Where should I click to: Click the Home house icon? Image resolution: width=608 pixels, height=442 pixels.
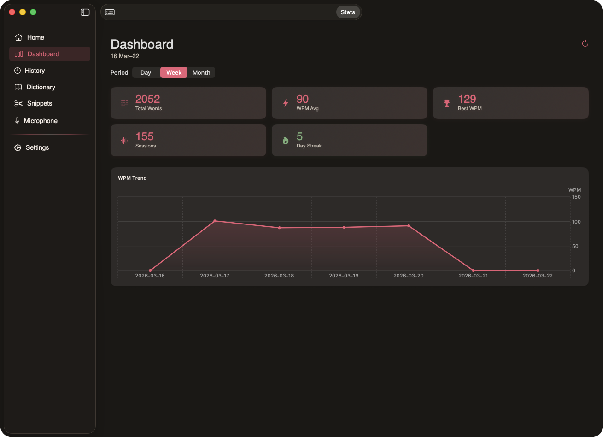click(x=18, y=37)
